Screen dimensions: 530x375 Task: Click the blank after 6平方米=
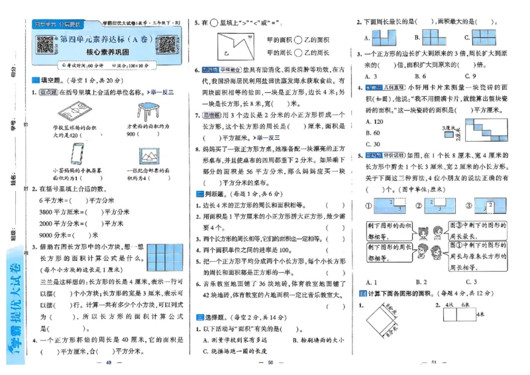point(78,201)
